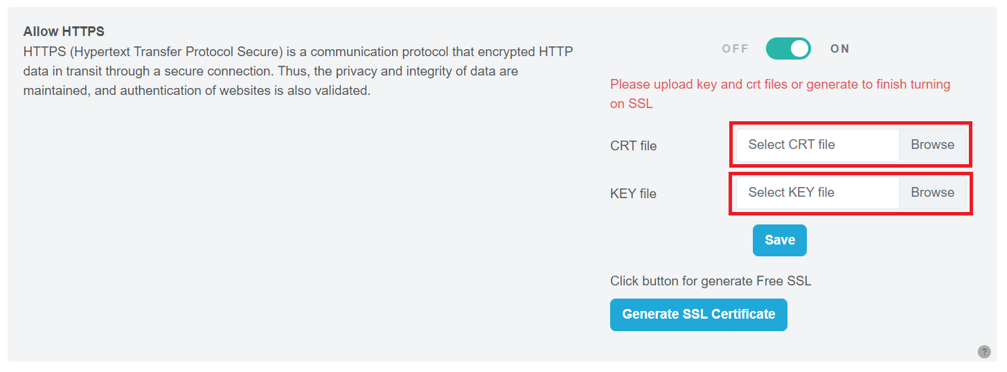
Task: Click the OFF label beside the switch
Action: tap(736, 48)
